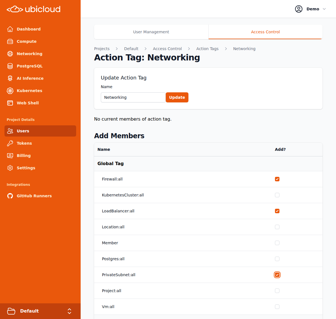Screen dimensions: 336x319
Task: Click the Tokens key icon
Action: tap(10, 143)
